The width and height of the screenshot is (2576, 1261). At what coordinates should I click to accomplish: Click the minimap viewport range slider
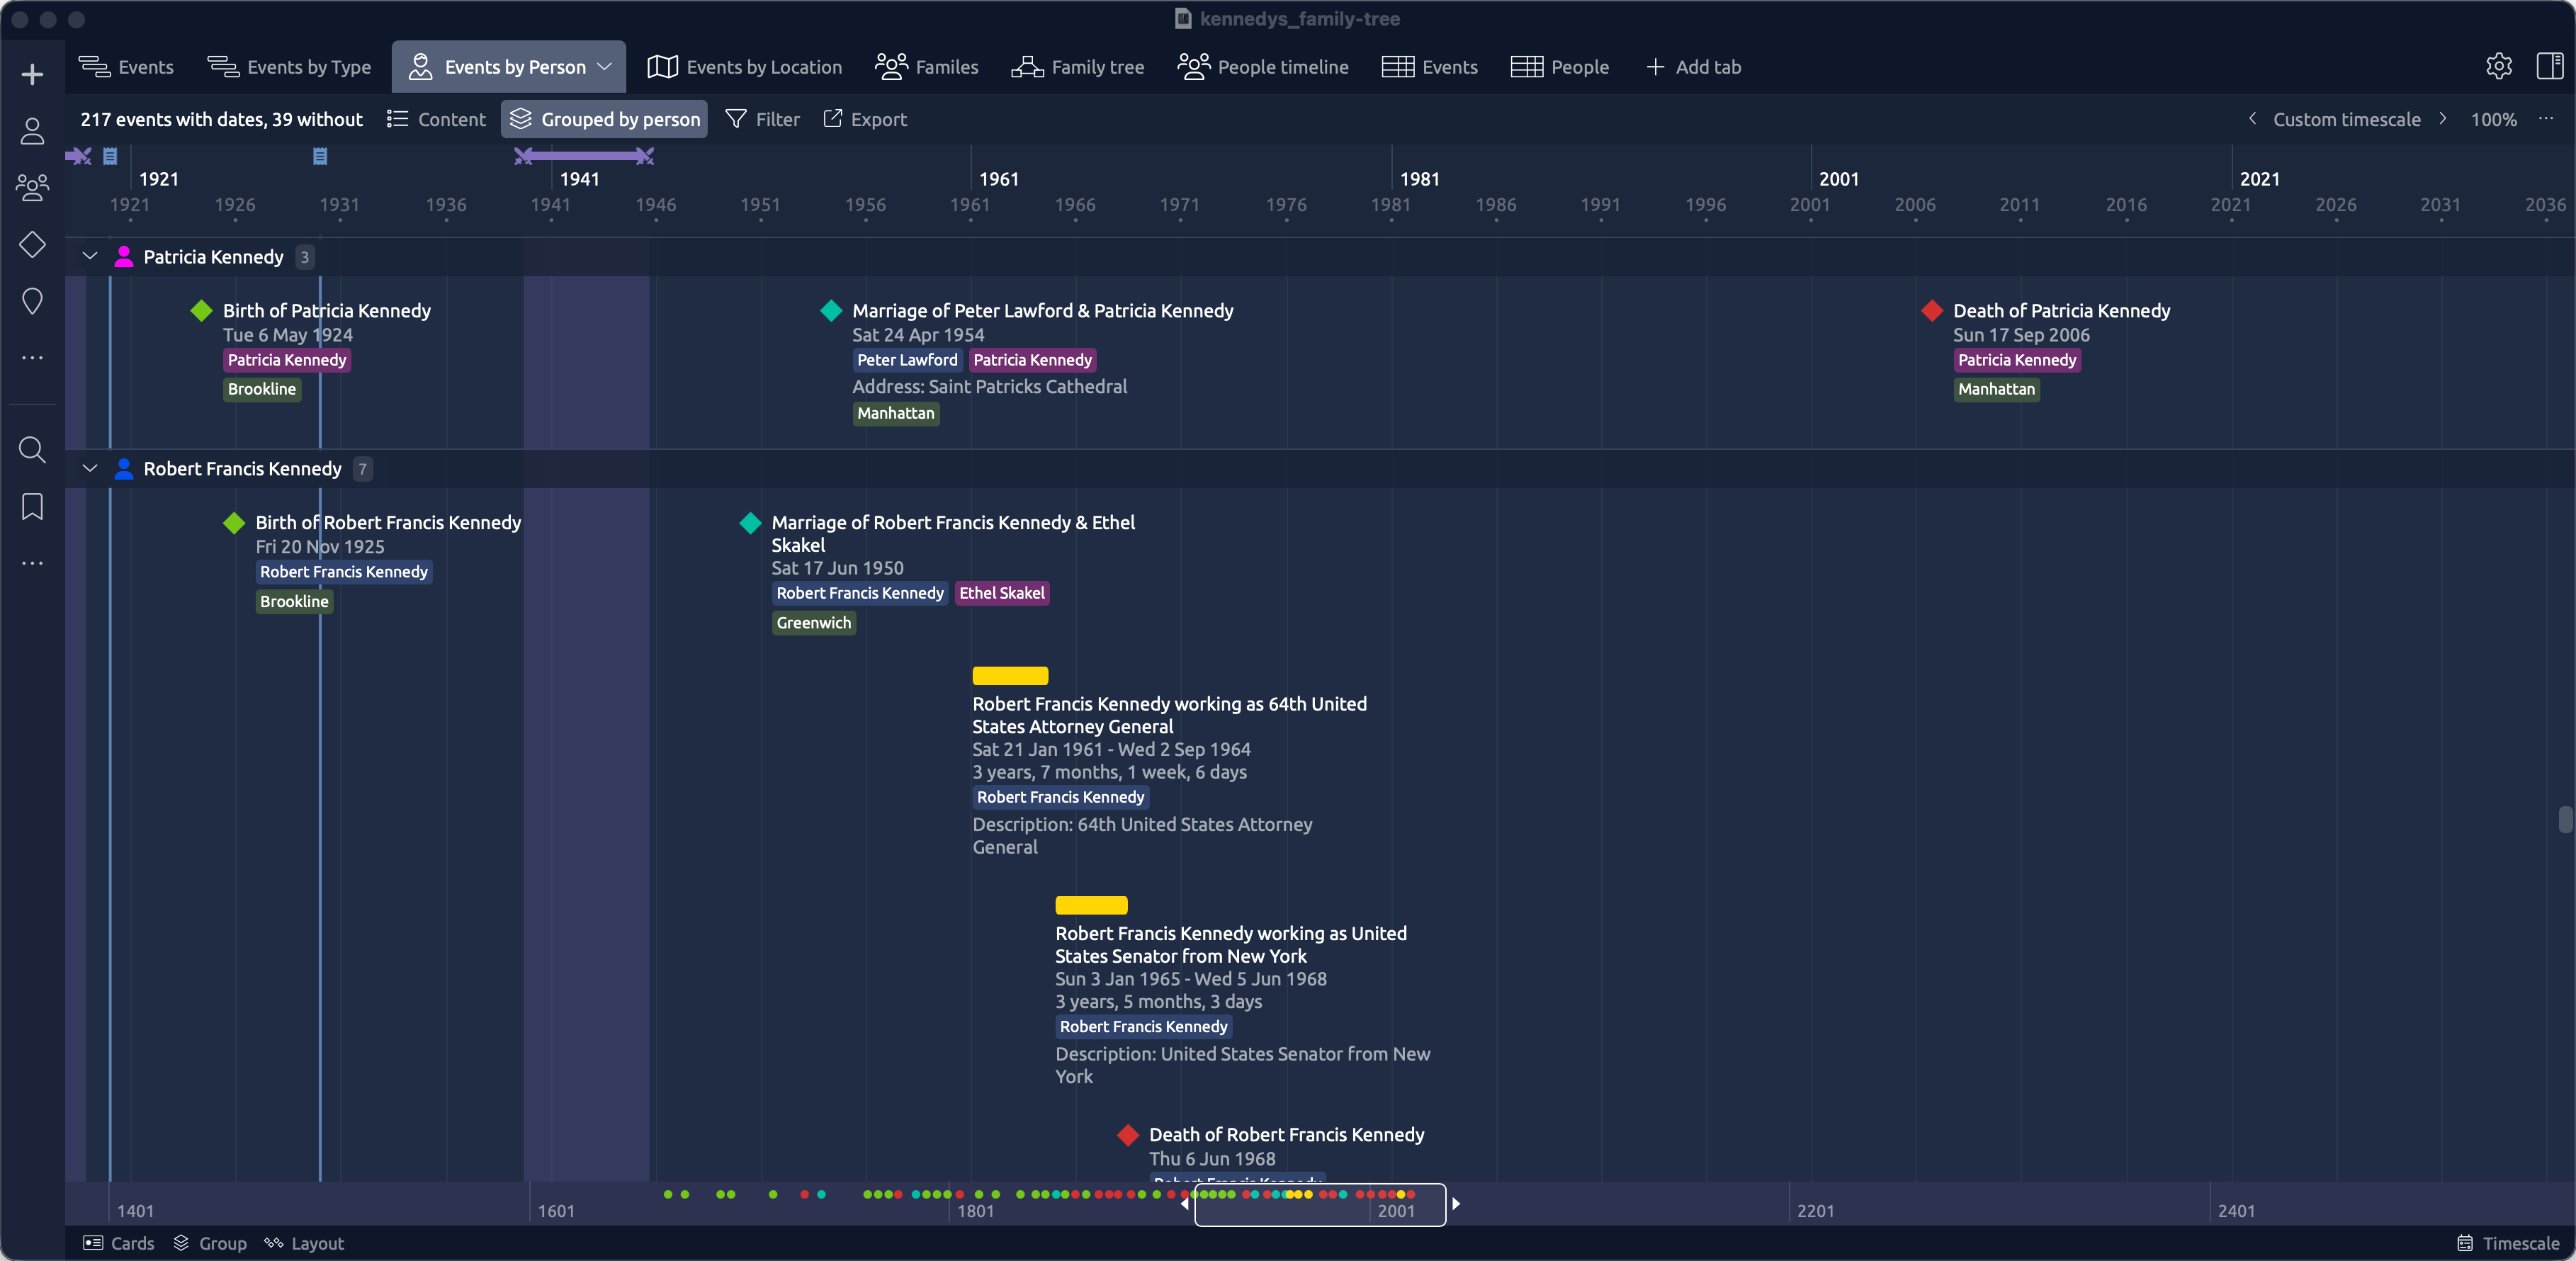point(1319,1204)
